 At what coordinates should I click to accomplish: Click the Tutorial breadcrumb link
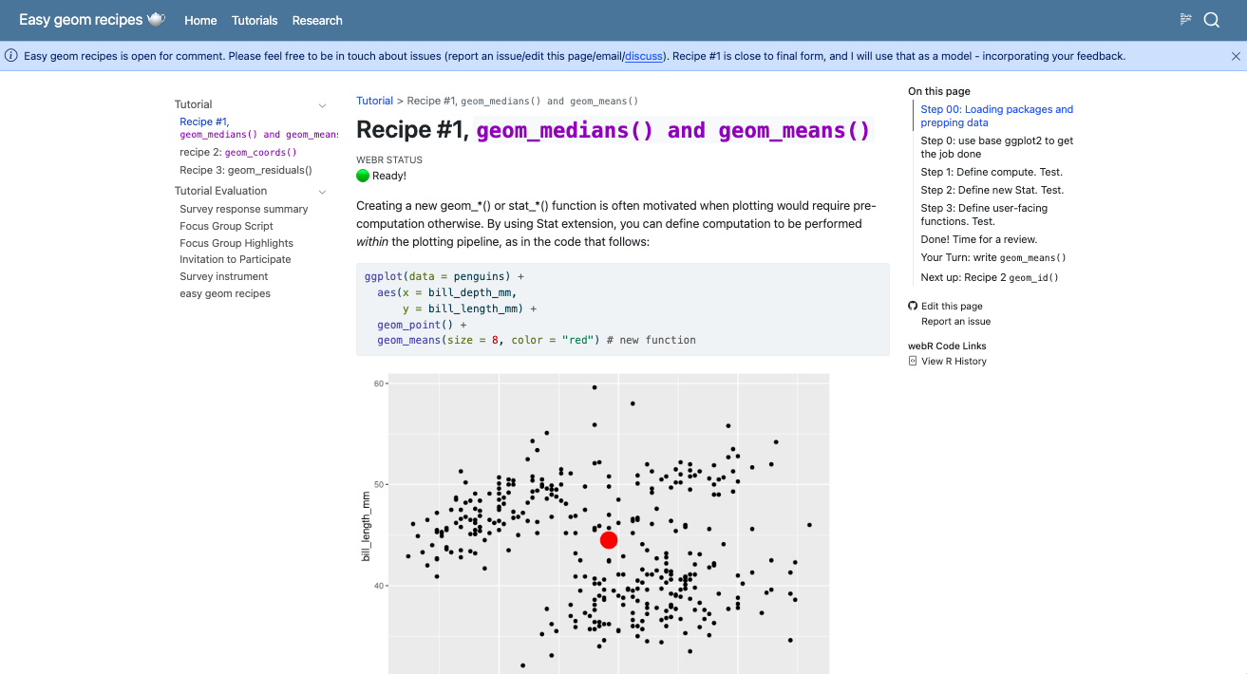click(374, 101)
